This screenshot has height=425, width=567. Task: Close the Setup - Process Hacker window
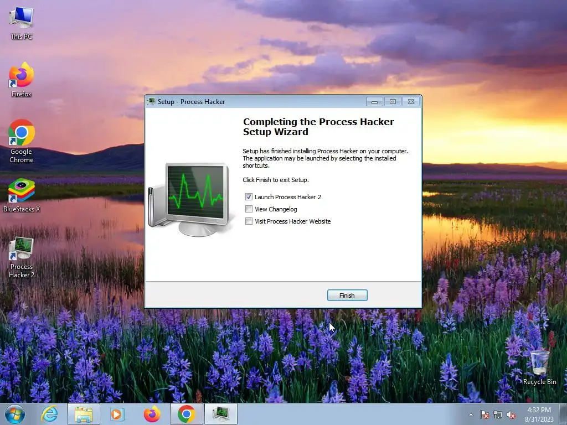point(411,102)
